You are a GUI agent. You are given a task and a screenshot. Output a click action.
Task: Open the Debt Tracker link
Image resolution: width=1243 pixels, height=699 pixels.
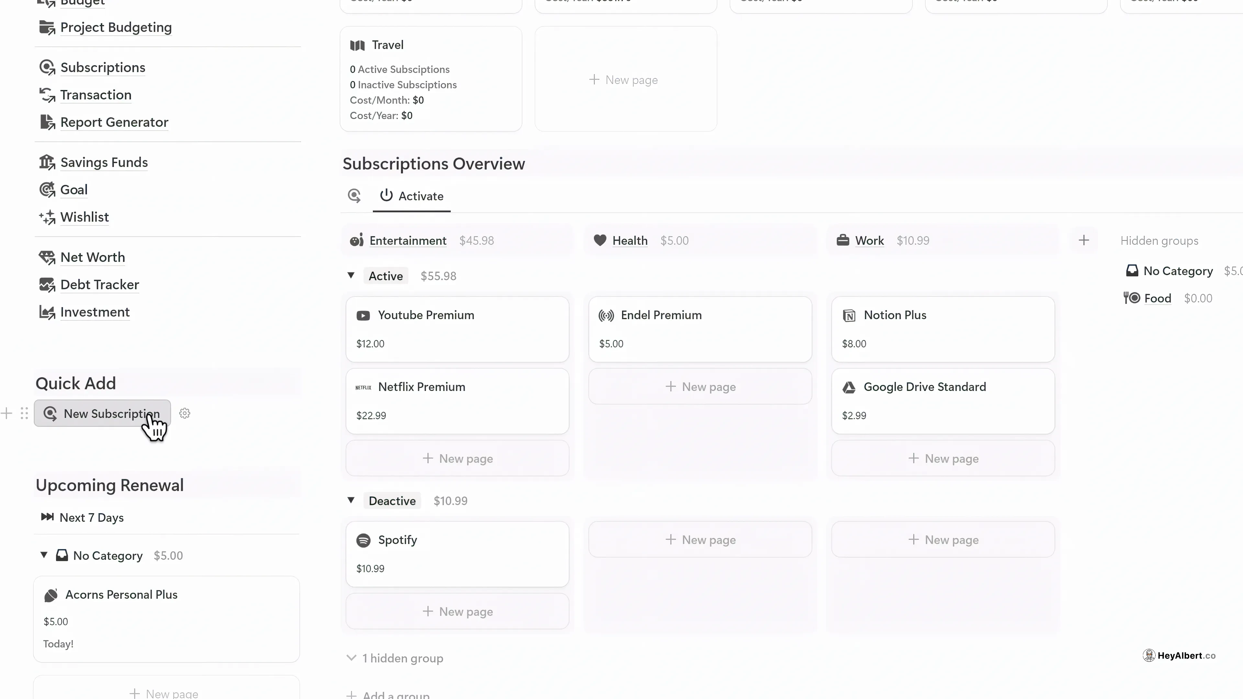[100, 285]
